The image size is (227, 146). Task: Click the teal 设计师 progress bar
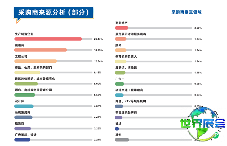point(24,106)
